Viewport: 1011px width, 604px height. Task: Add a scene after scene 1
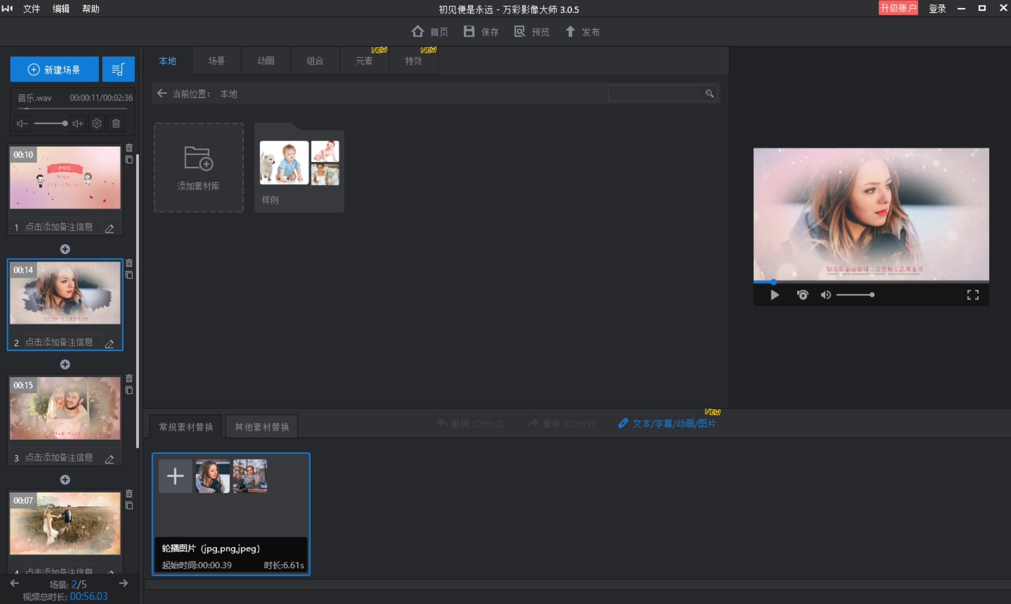65,249
